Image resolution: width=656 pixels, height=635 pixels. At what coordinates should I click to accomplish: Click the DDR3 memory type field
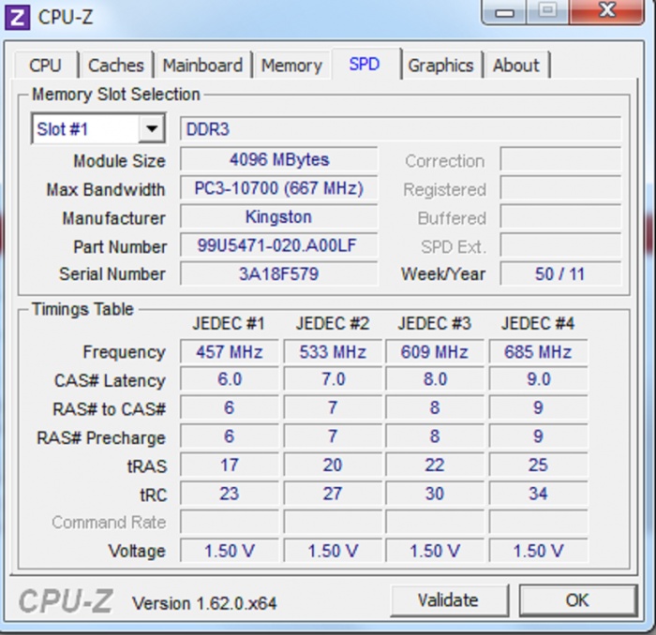(x=400, y=128)
